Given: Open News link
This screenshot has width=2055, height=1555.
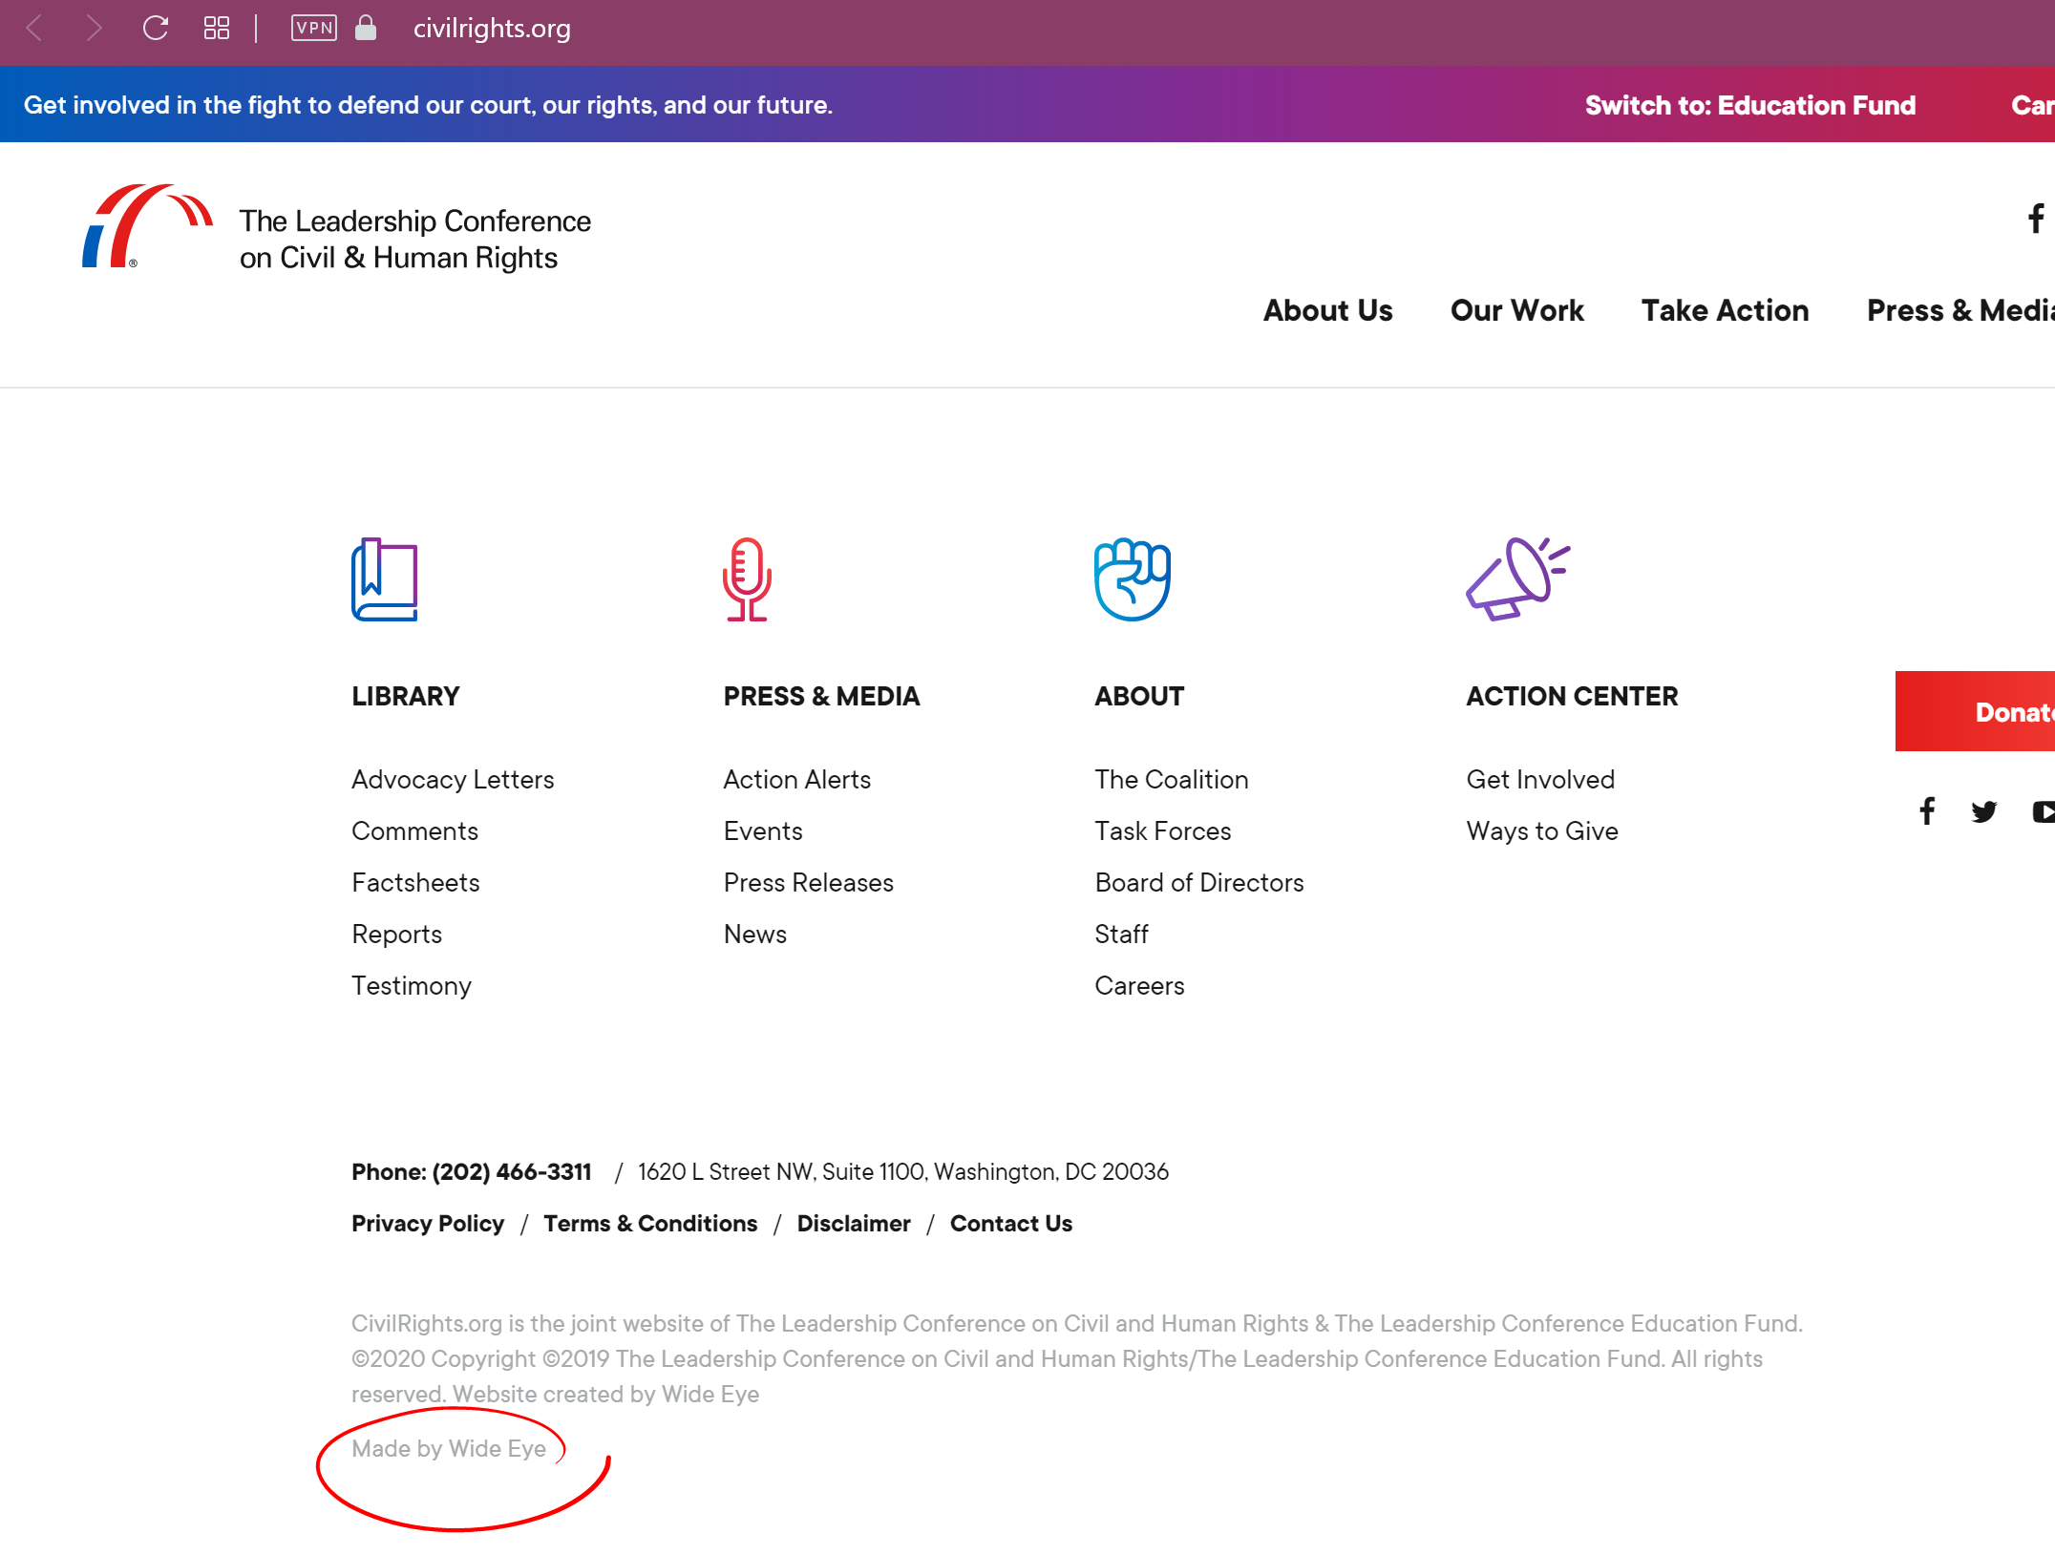Looking at the screenshot, I should pos(755,934).
